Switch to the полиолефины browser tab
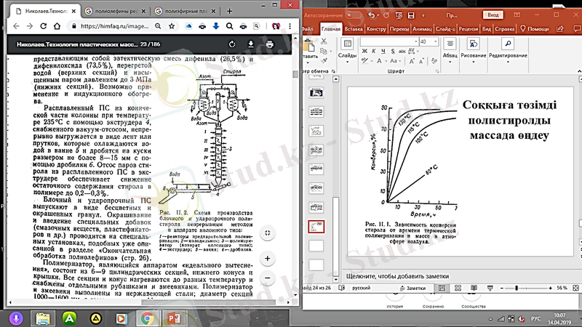The width and height of the screenshot is (582, 327). (x=115, y=11)
